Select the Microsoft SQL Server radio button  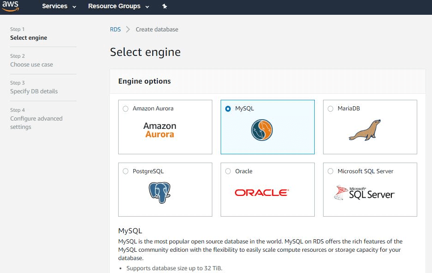point(330,171)
